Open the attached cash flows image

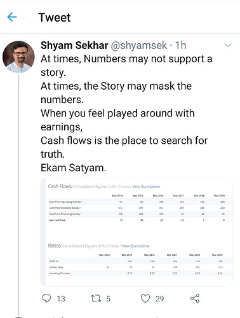137,232
